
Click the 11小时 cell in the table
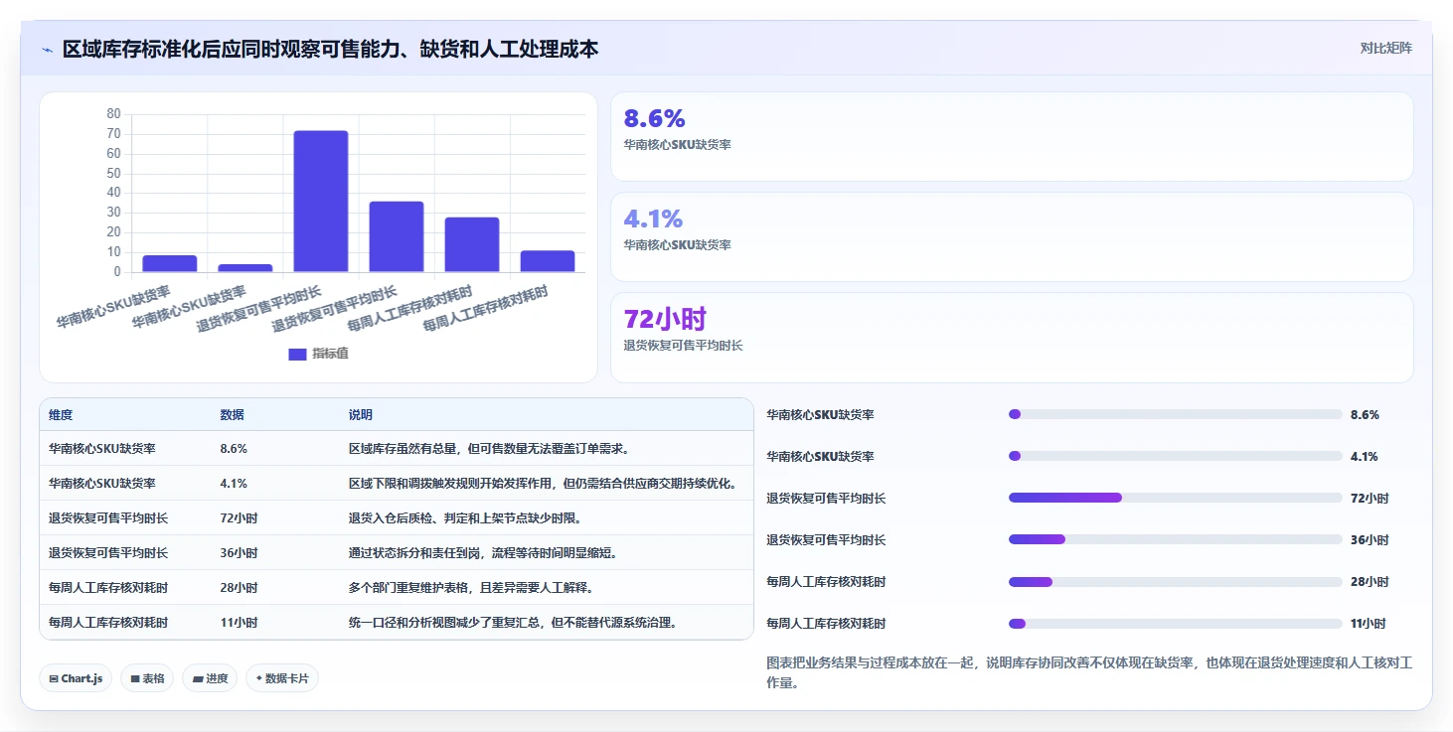coord(239,623)
